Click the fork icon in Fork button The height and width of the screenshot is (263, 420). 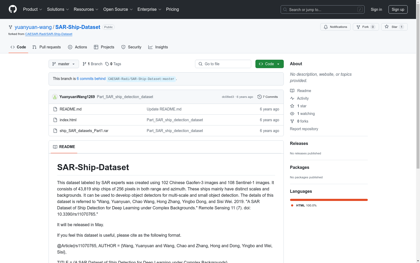[x=358, y=27]
